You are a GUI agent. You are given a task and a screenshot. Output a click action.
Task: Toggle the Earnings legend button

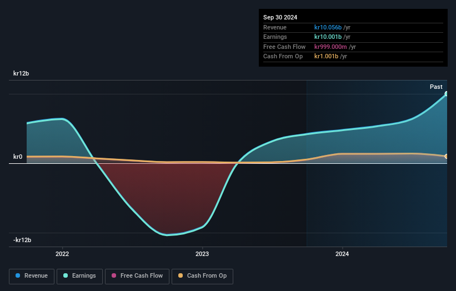pos(79,276)
